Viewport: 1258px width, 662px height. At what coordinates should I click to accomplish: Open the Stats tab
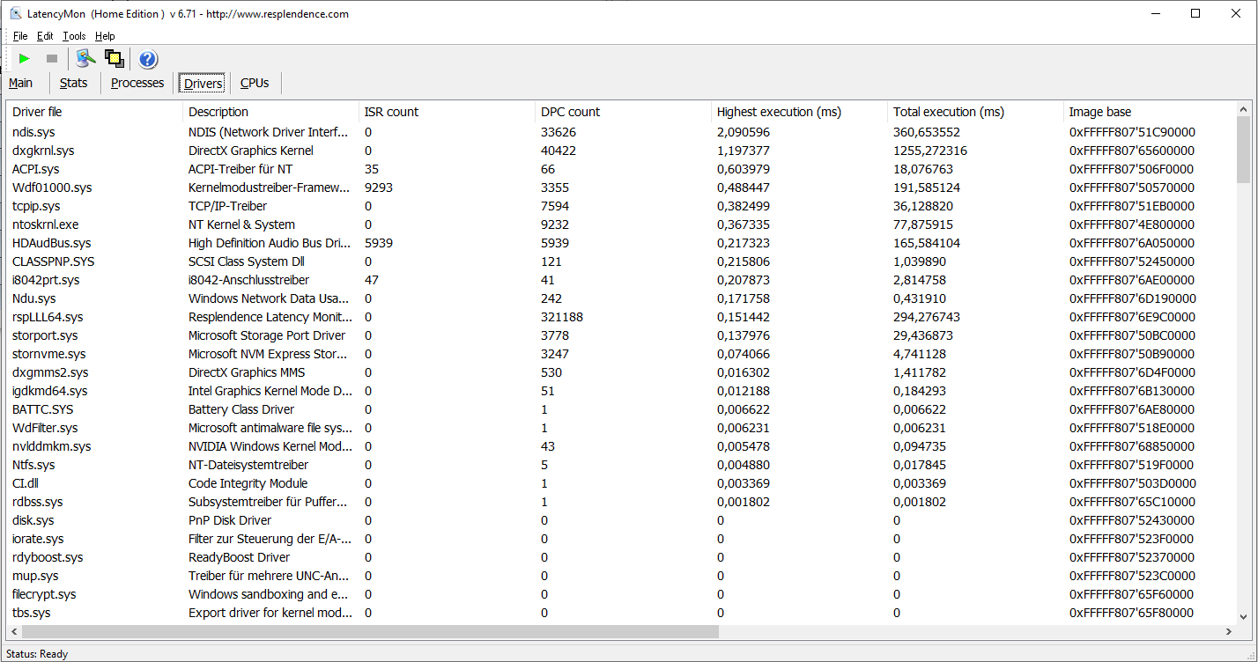click(74, 83)
